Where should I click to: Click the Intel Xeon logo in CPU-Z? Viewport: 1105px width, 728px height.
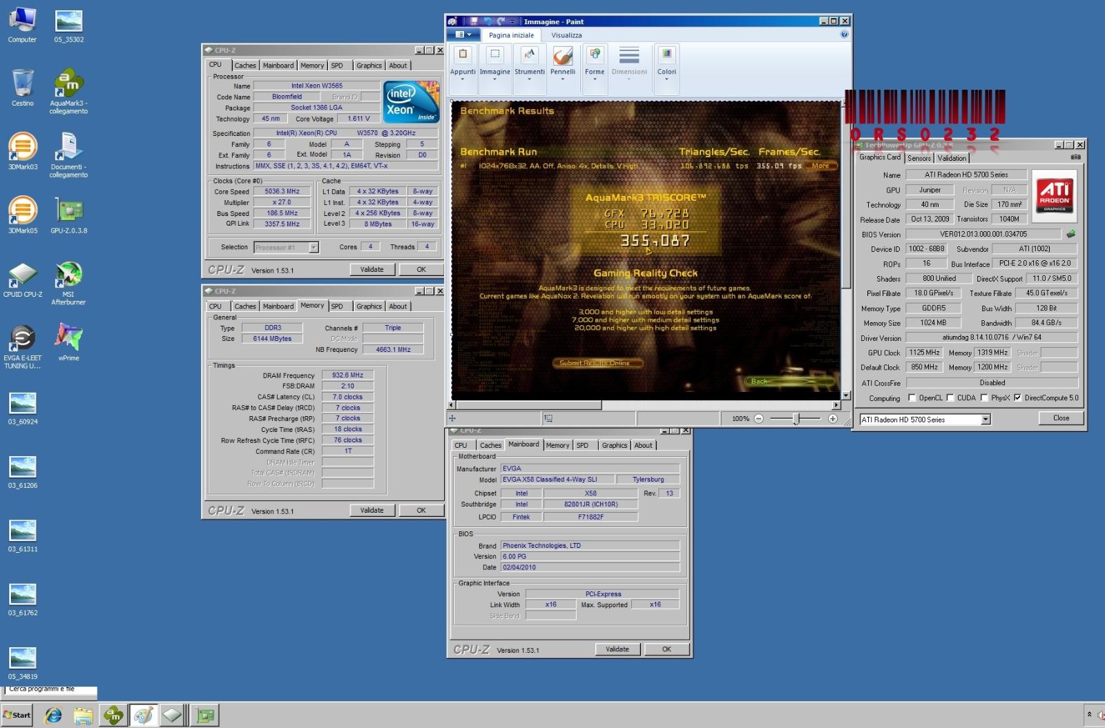click(411, 102)
